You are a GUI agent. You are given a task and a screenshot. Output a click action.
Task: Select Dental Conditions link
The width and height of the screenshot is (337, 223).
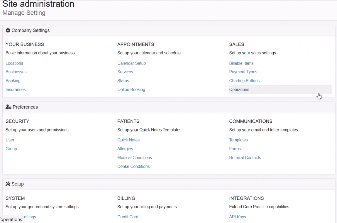tap(133, 166)
